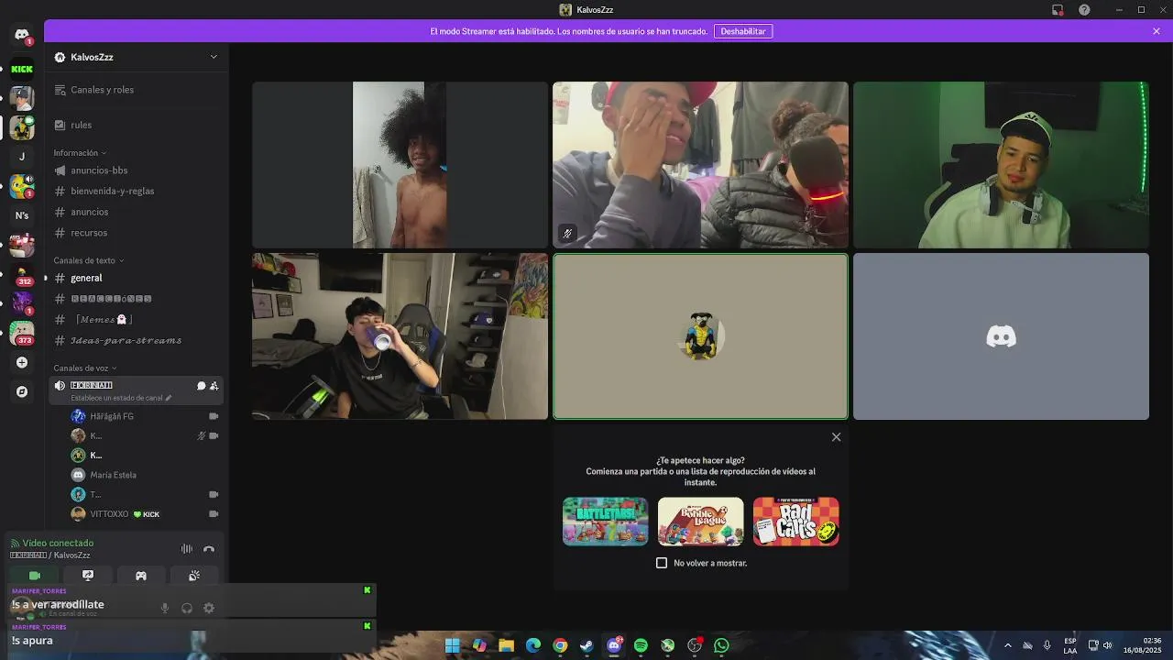
Task: Open Steam from the taskbar
Action: click(x=586, y=645)
